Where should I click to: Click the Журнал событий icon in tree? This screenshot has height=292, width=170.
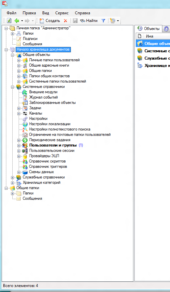point(25,98)
